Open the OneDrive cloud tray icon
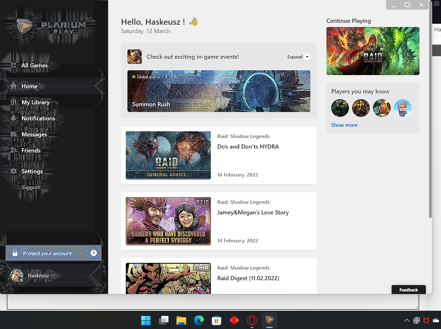441x329 pixels. click(x=436, y=320)
